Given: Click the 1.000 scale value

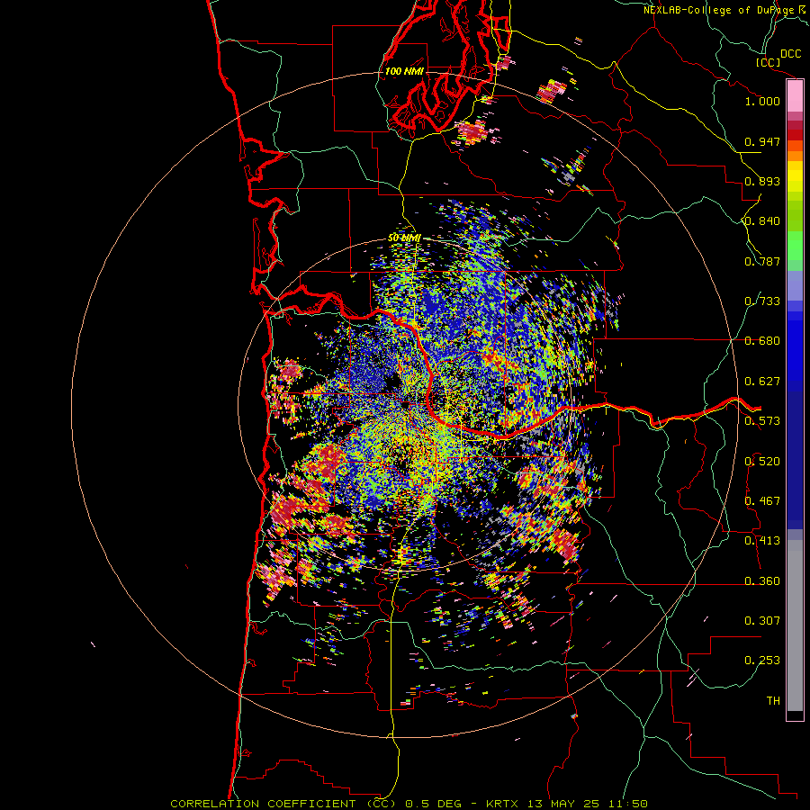Looking at the screenshot, I should point(762,101).
